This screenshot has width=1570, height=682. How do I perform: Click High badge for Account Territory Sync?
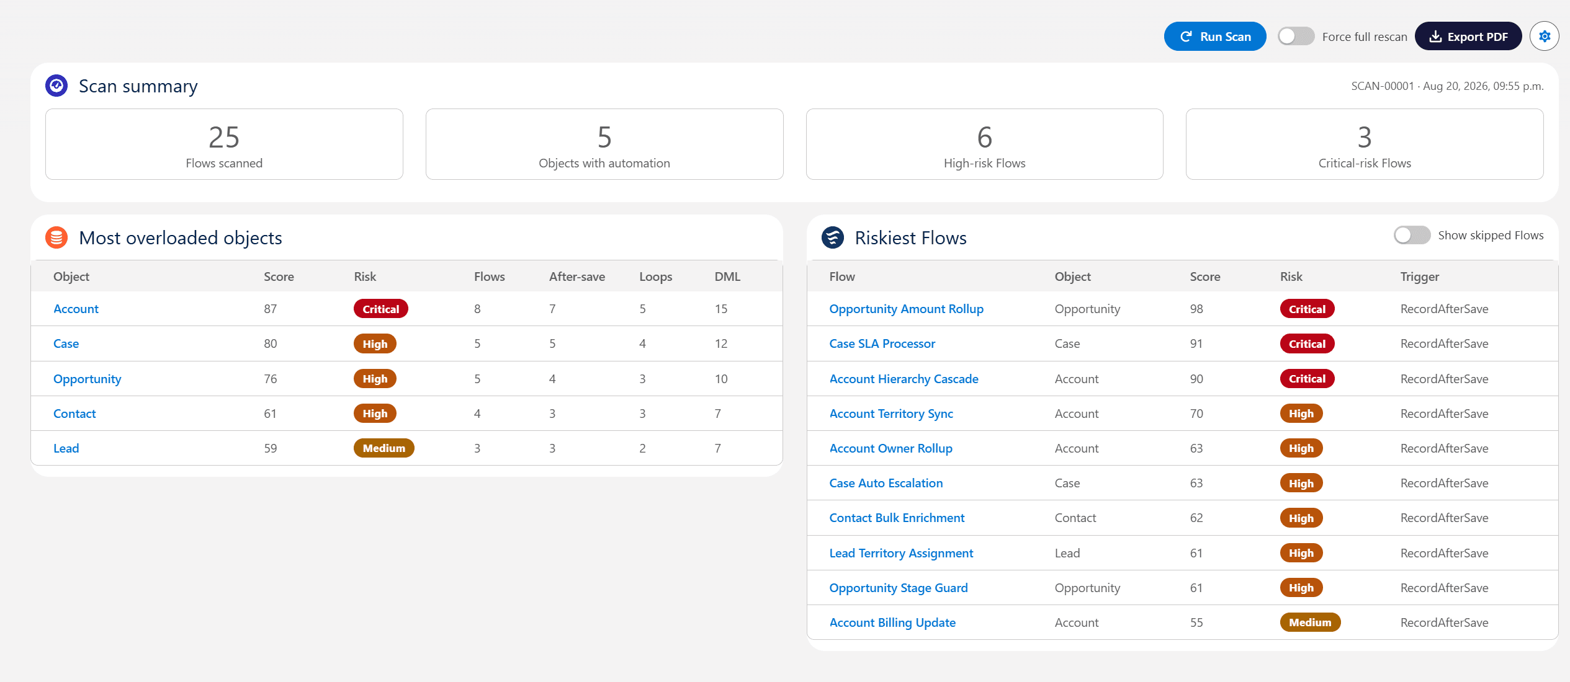coord(1301,414)
